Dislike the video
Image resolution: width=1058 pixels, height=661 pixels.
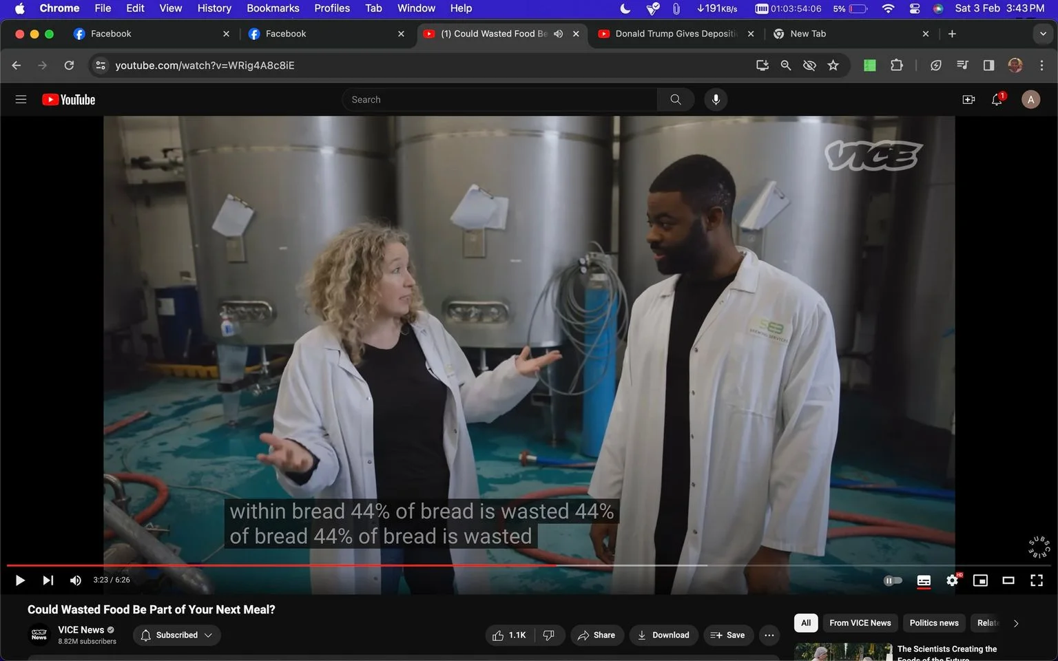(549, 635)
